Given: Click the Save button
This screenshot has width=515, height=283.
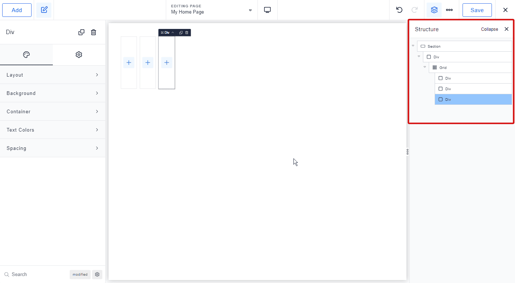Looking at the screenshot, I should tap(477, 10).
